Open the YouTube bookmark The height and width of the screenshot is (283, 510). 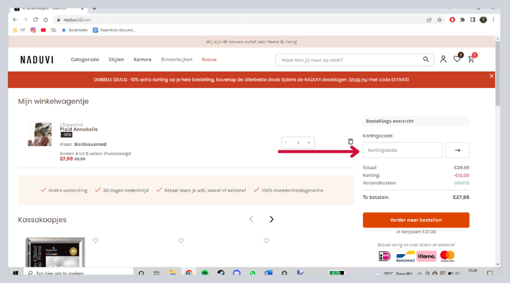click(43, 30)
